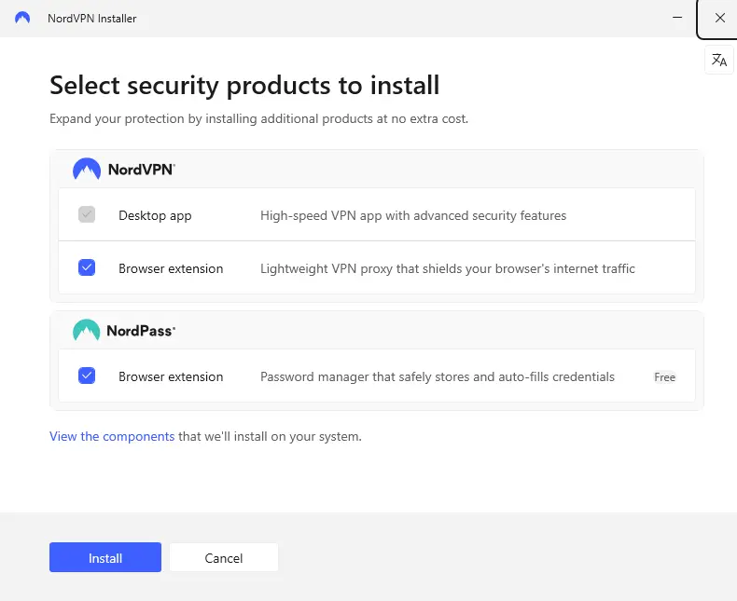The width and height of the screenshot is (737, 601).
Task: Select the Desktop app label
Action: tap(155, 215)
